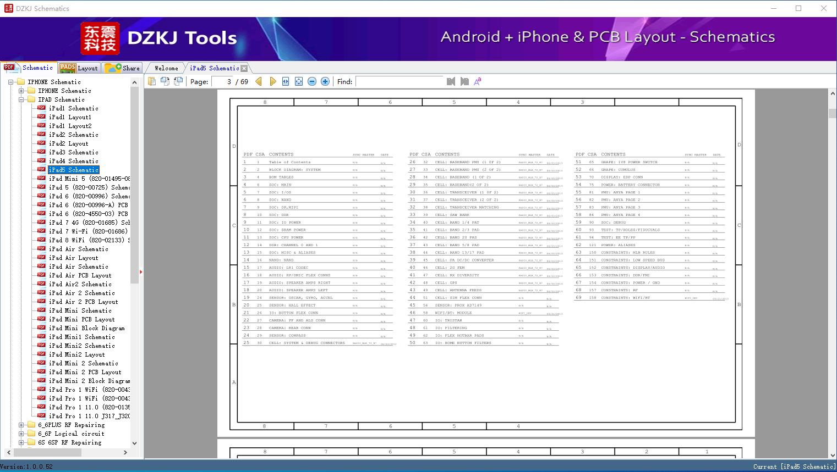Click the first page-layout icon in the toolbar
Image resolution: width=837 pixels, height=472 pixels.
152,81
